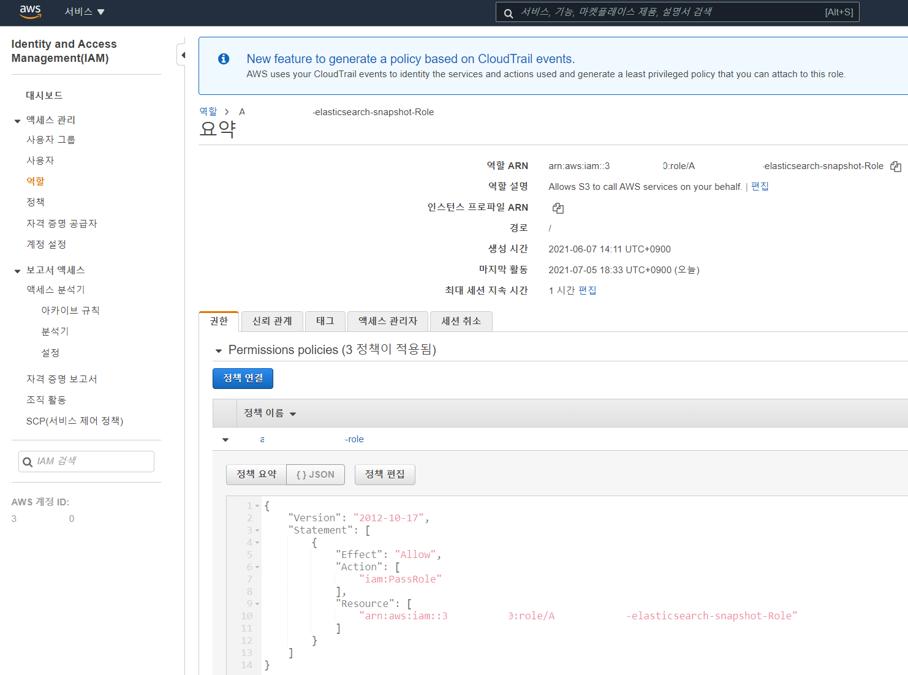This screenshot has height=675, width=908.
Task: Open the -role policy link
Action: (x=312, y=439)
